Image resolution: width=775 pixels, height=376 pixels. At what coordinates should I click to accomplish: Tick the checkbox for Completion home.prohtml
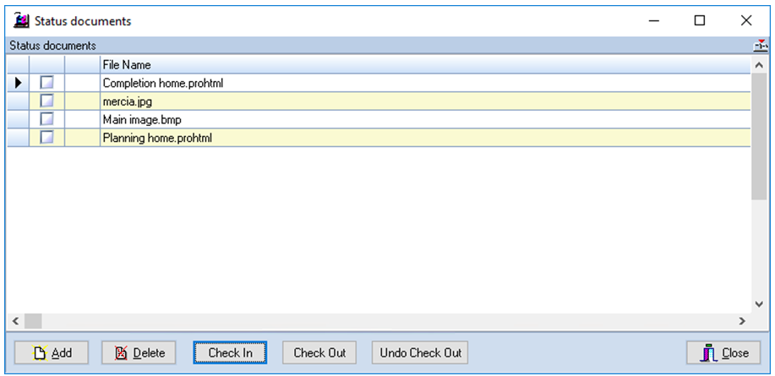[x=47, y=83]
